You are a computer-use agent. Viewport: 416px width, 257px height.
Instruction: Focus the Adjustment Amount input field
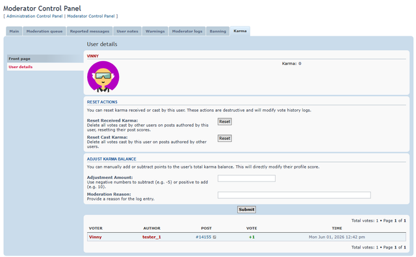246,178
